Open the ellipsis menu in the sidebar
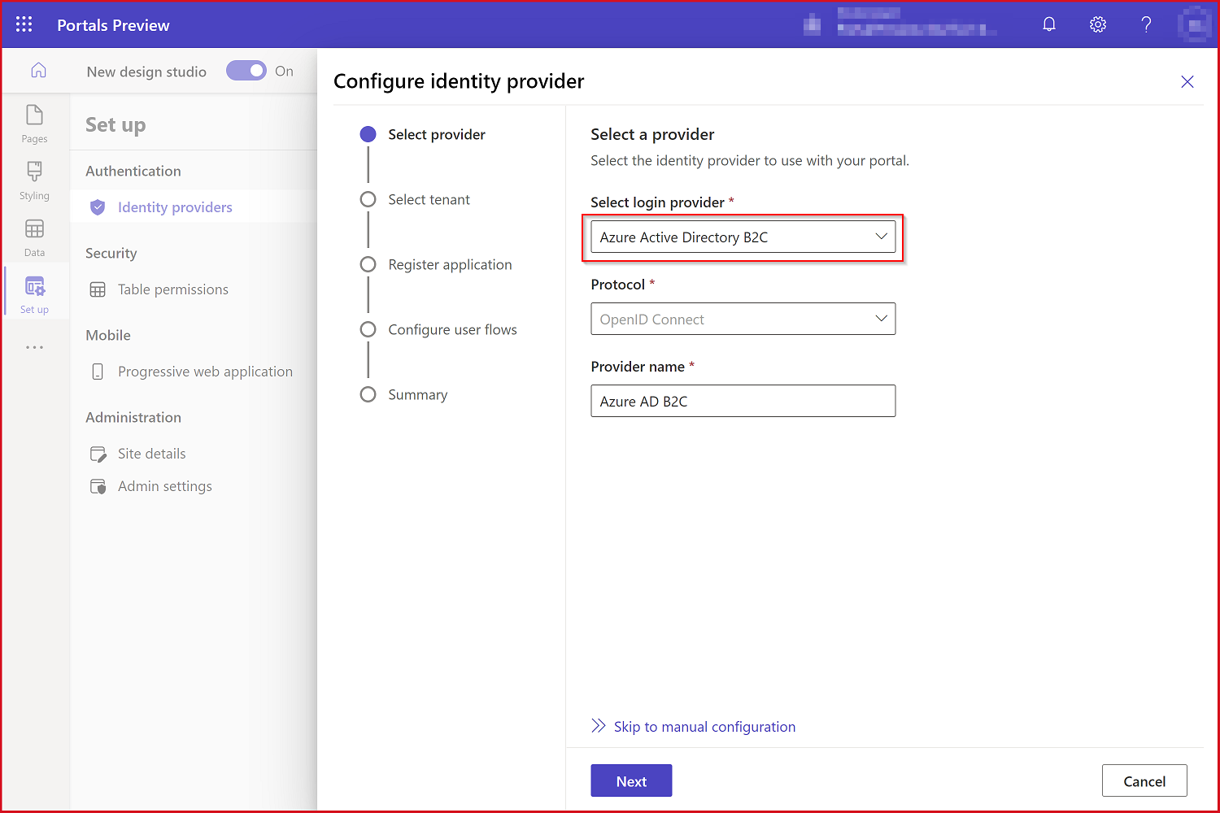 tap(34, 347)
